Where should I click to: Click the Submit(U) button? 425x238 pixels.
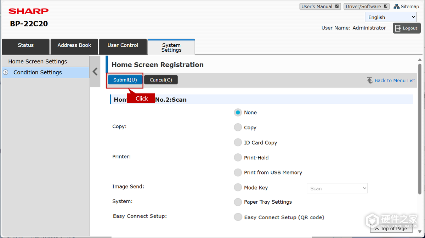125,80
